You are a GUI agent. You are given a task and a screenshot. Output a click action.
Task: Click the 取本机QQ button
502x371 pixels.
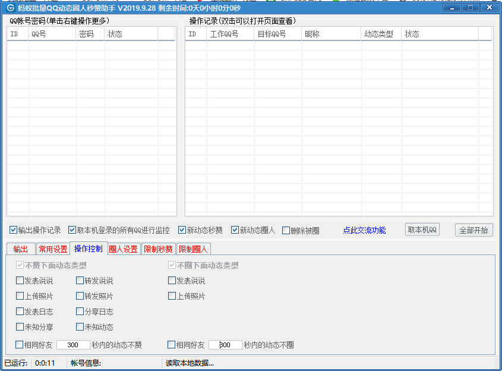point(422,229)
